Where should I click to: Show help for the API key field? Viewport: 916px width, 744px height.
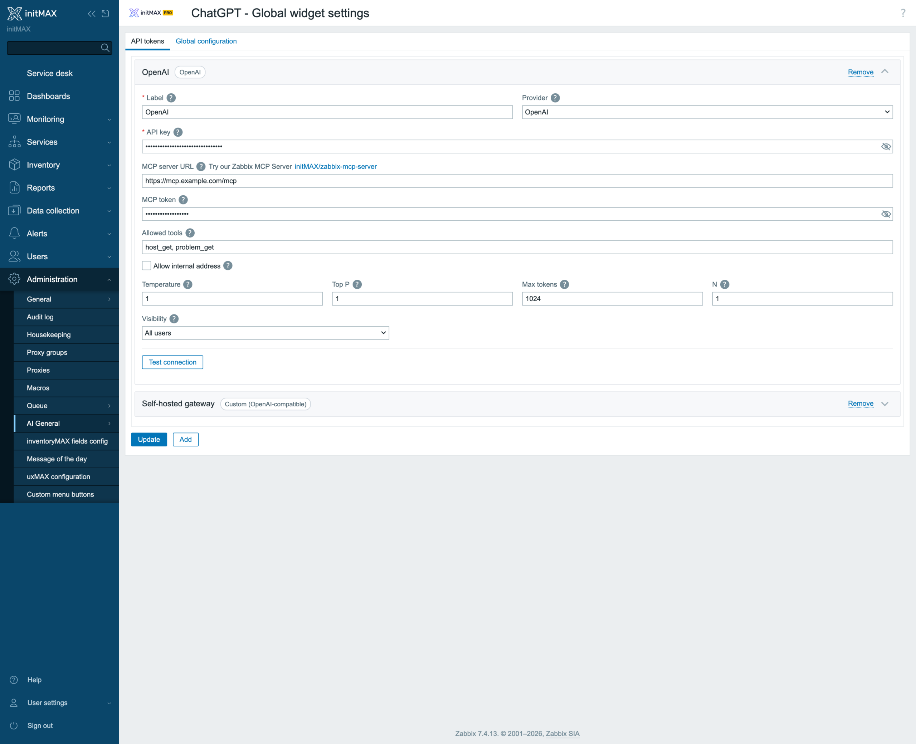(x=178, y=132)
